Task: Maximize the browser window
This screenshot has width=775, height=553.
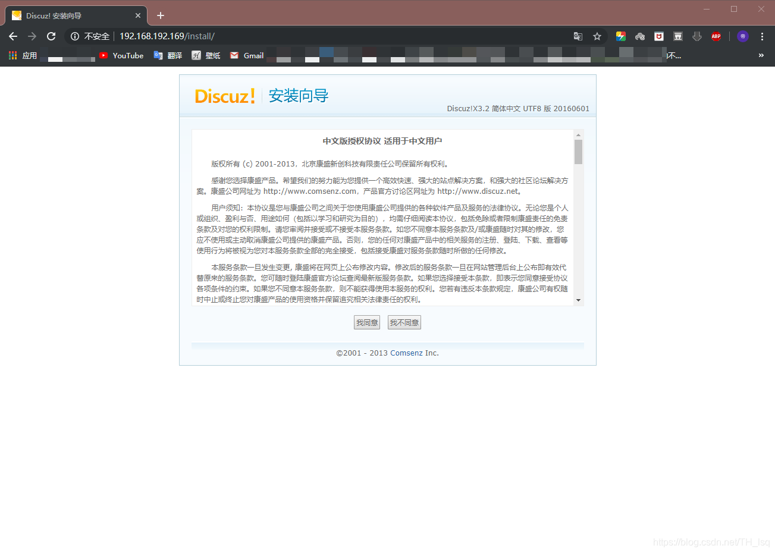Action: click(x=734, y=9)
